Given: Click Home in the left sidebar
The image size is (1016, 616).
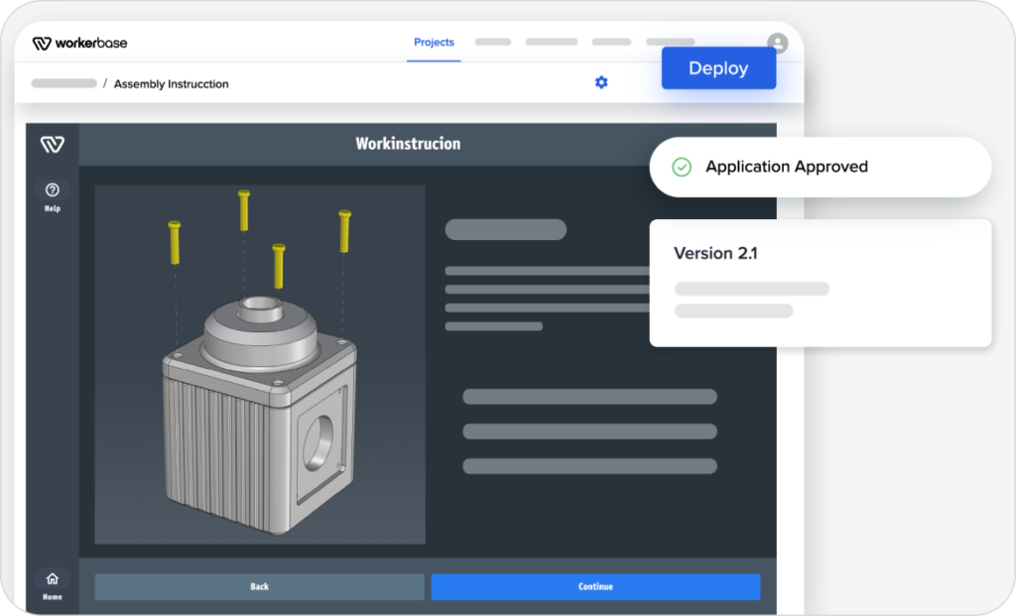Looking at the screenshot, I should point(52,586).
